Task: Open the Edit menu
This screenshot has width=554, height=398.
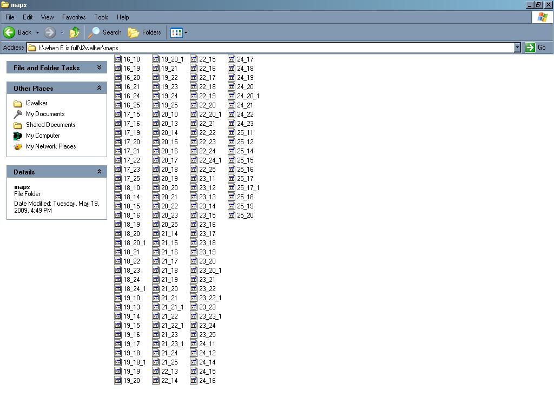Action: click(28, 17)
